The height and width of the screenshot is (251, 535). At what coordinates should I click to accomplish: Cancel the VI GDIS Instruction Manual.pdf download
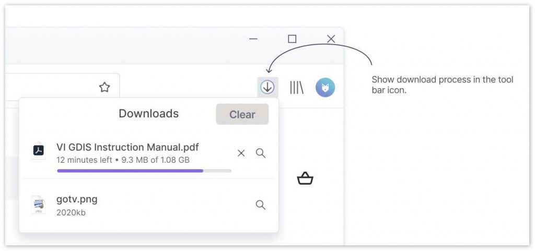point(241,153)
